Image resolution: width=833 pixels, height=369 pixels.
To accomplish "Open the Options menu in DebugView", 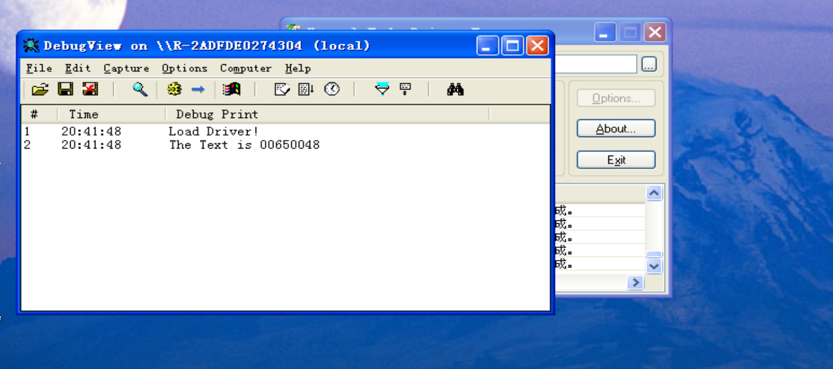I will (x=184, y=68).
